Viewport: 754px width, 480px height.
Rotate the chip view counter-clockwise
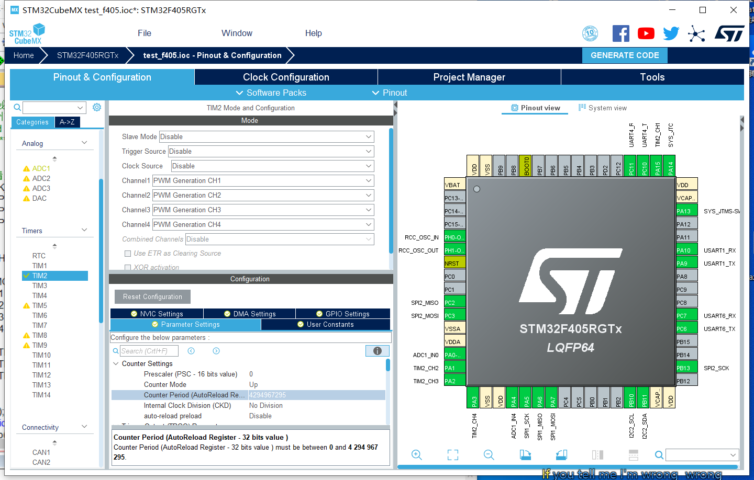561,454
